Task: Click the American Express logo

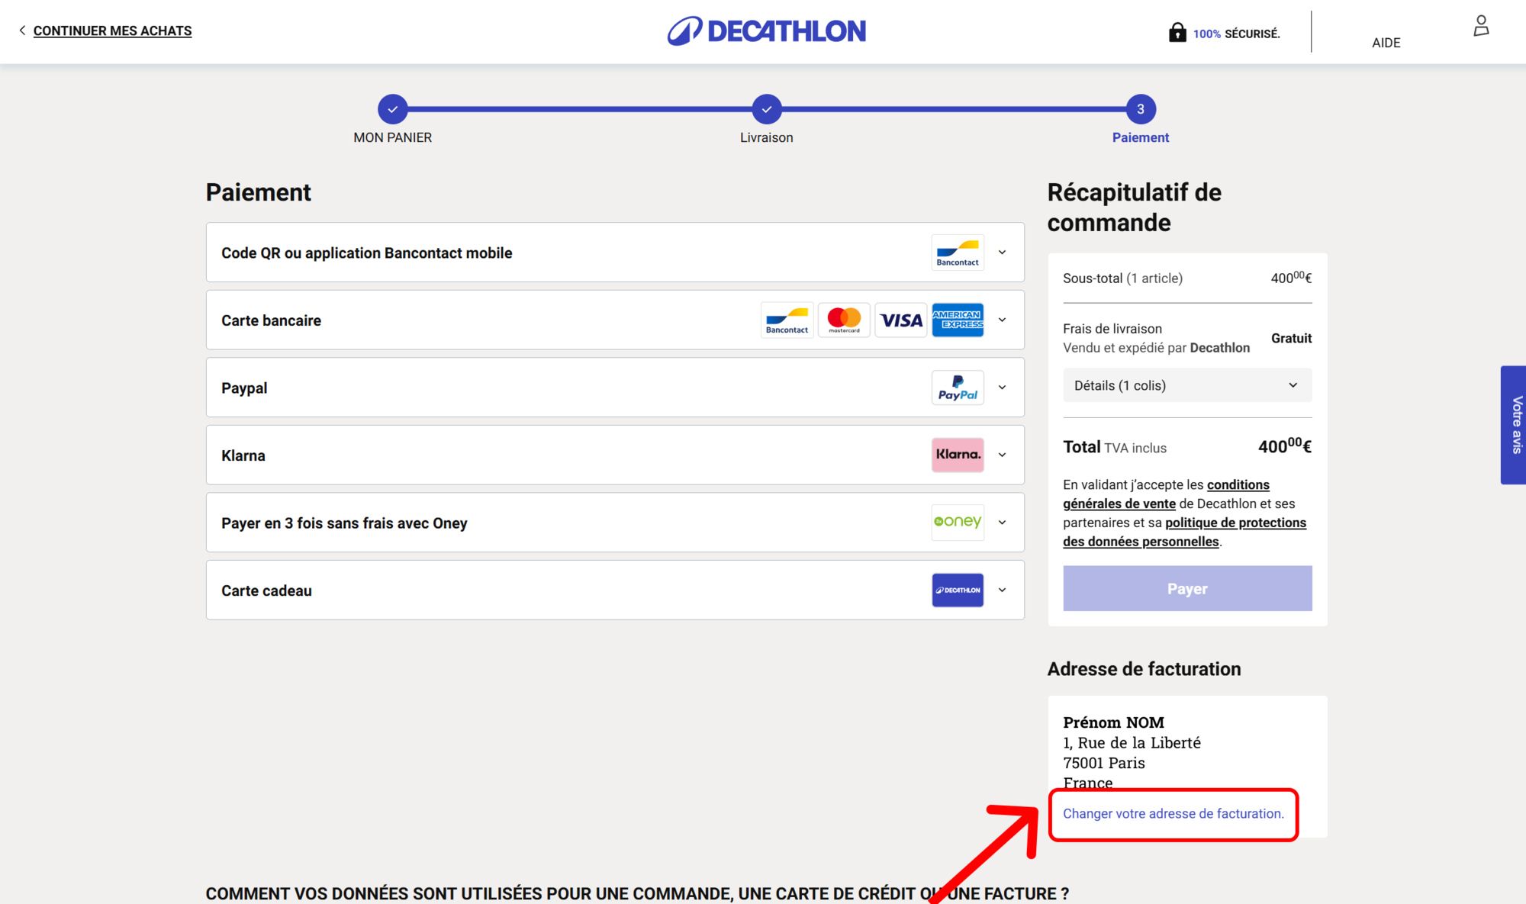Action: point(958,320)
